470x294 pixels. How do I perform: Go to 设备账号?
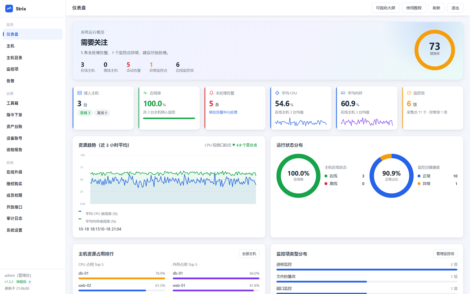coord(33,138)
